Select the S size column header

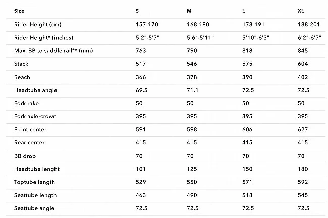(x=137, y=11)
